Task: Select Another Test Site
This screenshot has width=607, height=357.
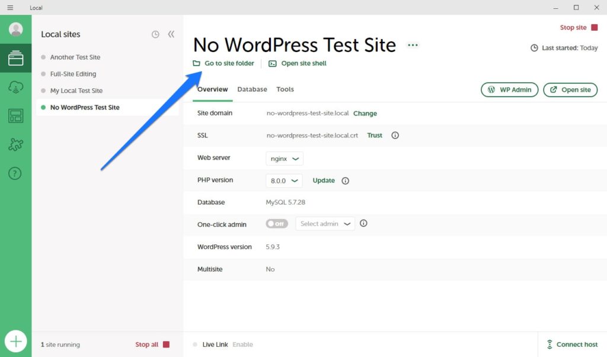Action: pos(75,57)
